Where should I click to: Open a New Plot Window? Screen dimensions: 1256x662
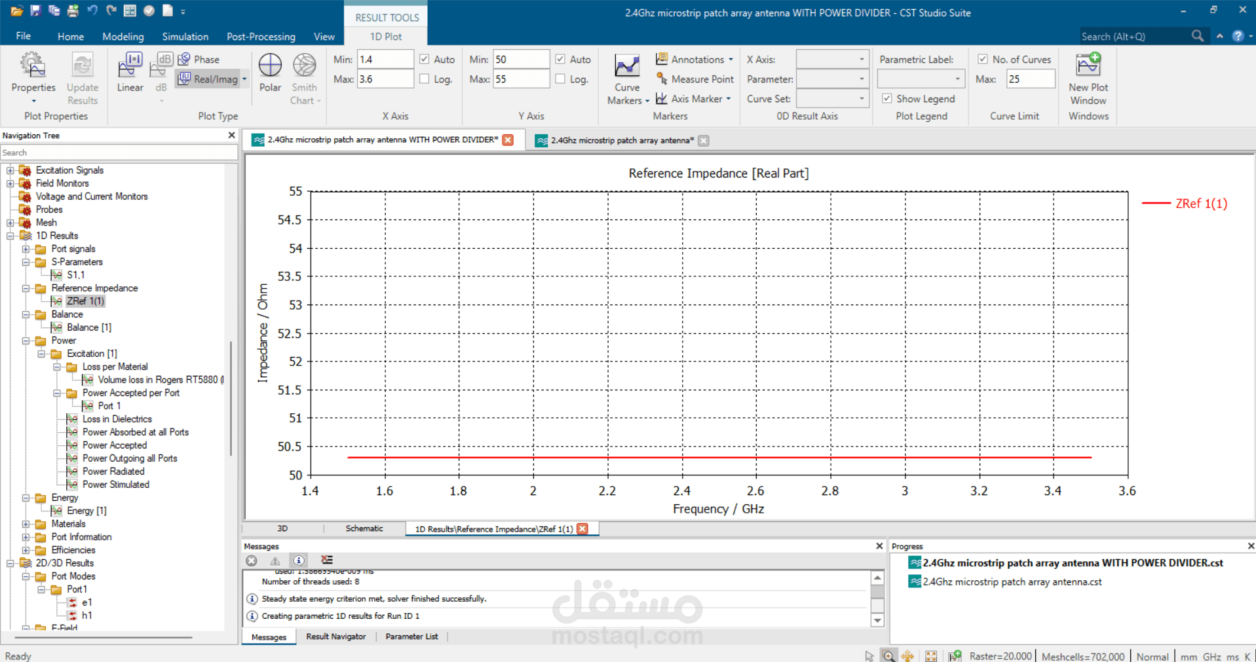(x=1088, y=79)
